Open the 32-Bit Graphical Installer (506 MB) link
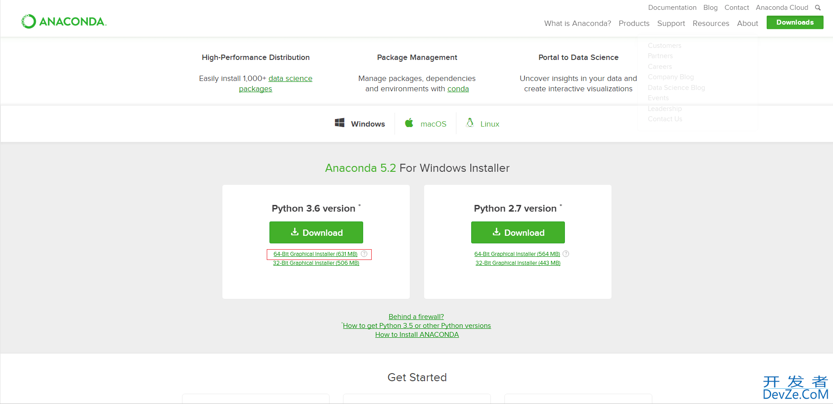Screen dimensions: 833x404 click(316, 263)
